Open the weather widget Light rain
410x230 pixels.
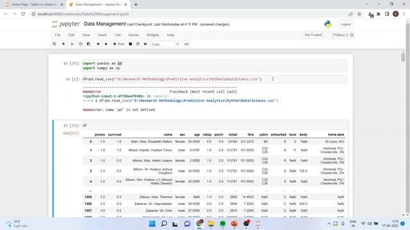17,224
